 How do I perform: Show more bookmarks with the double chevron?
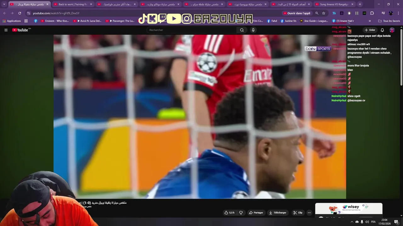pyautogui.click(x=370, y=21)
